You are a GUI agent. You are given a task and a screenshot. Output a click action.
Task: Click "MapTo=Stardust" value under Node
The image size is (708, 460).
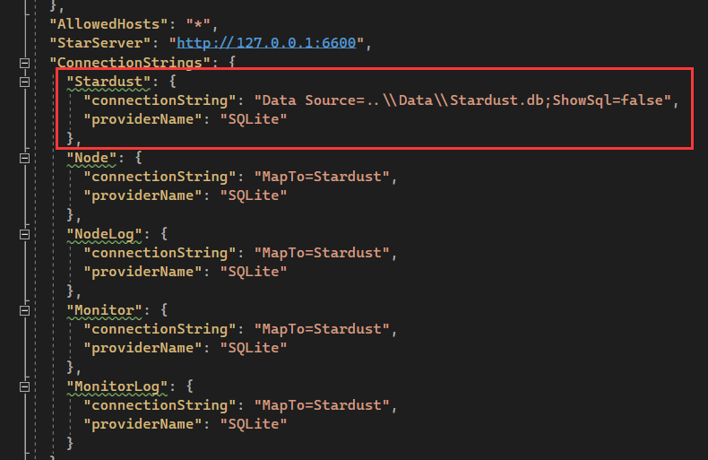324,177
